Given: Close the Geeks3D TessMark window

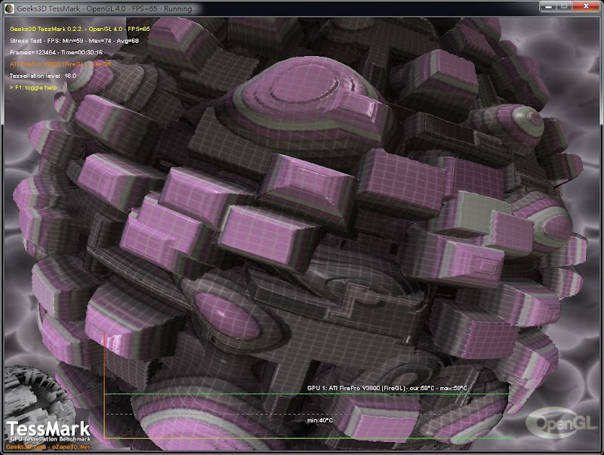Looking at the screenshot, I should 586,6.
